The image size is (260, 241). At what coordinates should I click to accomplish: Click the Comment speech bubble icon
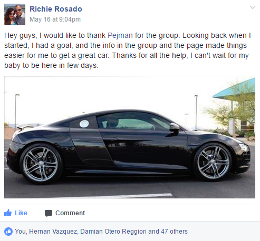click(49, 213)
